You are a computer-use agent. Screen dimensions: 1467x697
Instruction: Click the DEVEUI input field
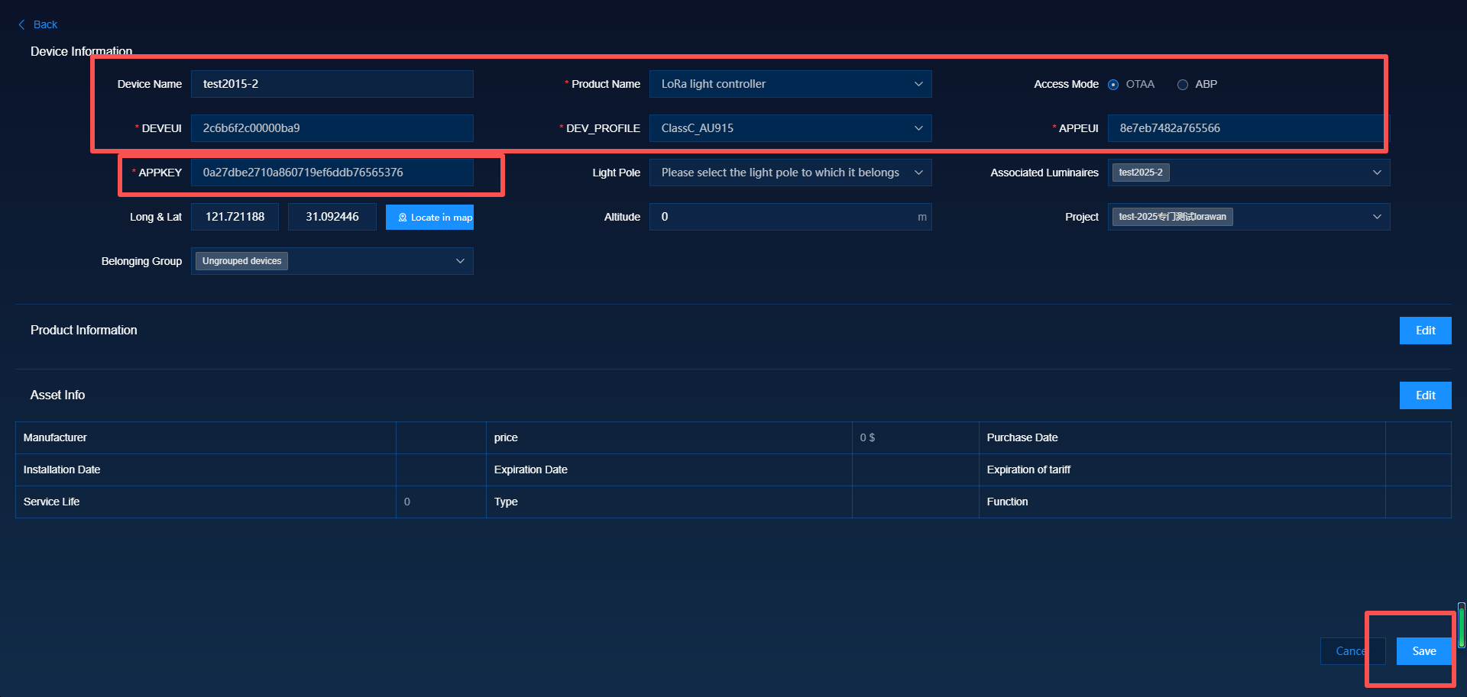coord(332,128)
